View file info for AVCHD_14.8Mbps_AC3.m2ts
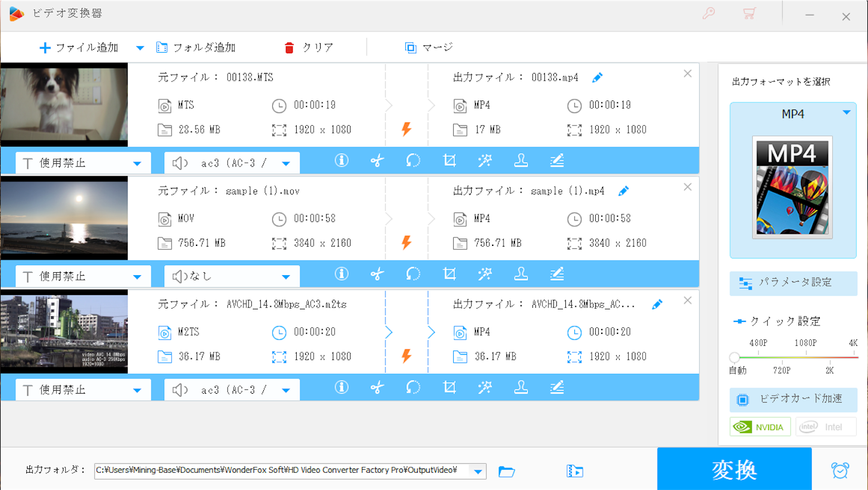 pyautogui.click(x=342, y=388)
